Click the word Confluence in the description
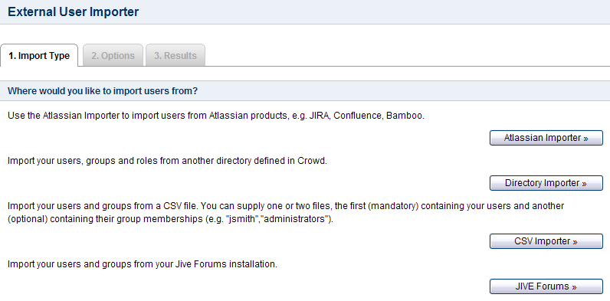The width and height of the screenshot is (610, 301). pos(358,116)
